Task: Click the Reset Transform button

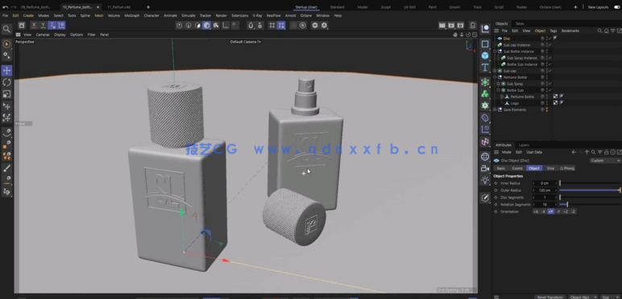Action: point(549,297)
